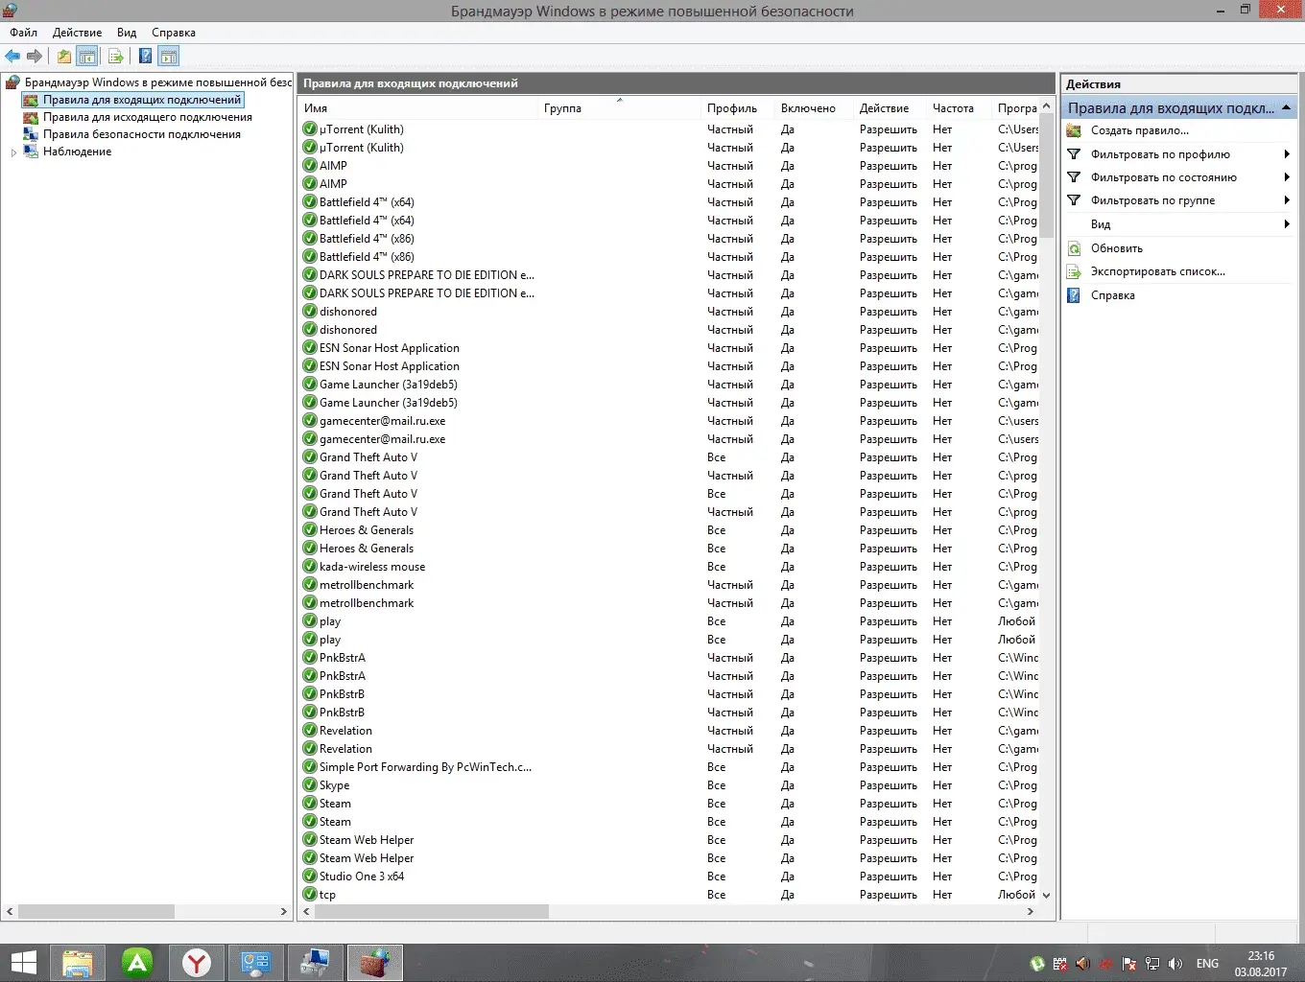Open the Действие menu
1305x982 pixels.
[x=78, y=33]
